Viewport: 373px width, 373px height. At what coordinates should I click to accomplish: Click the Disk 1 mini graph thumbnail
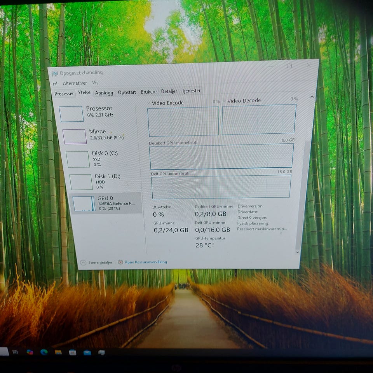click(81, 182)
